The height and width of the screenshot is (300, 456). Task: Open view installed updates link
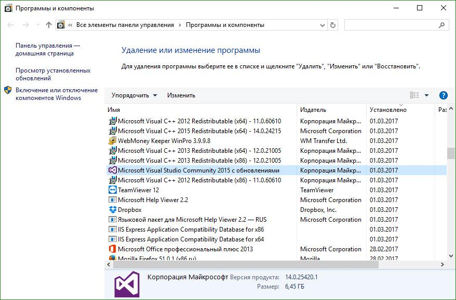[x=53, y=74]
